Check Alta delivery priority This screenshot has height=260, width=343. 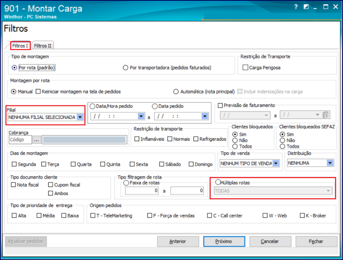pos(14,216)
